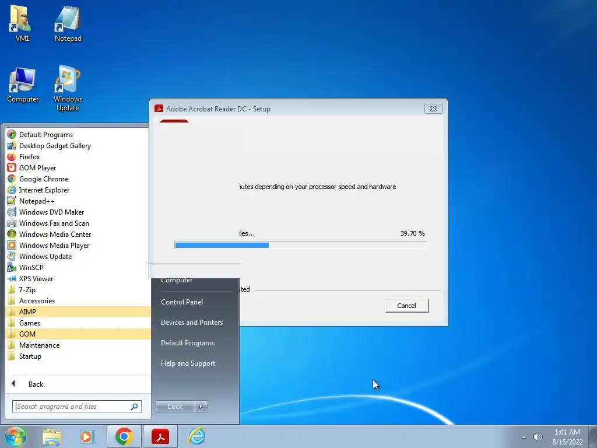
Task: Expand the Maintenance folder
Action: pyautogui.click(x=78, y=345)
